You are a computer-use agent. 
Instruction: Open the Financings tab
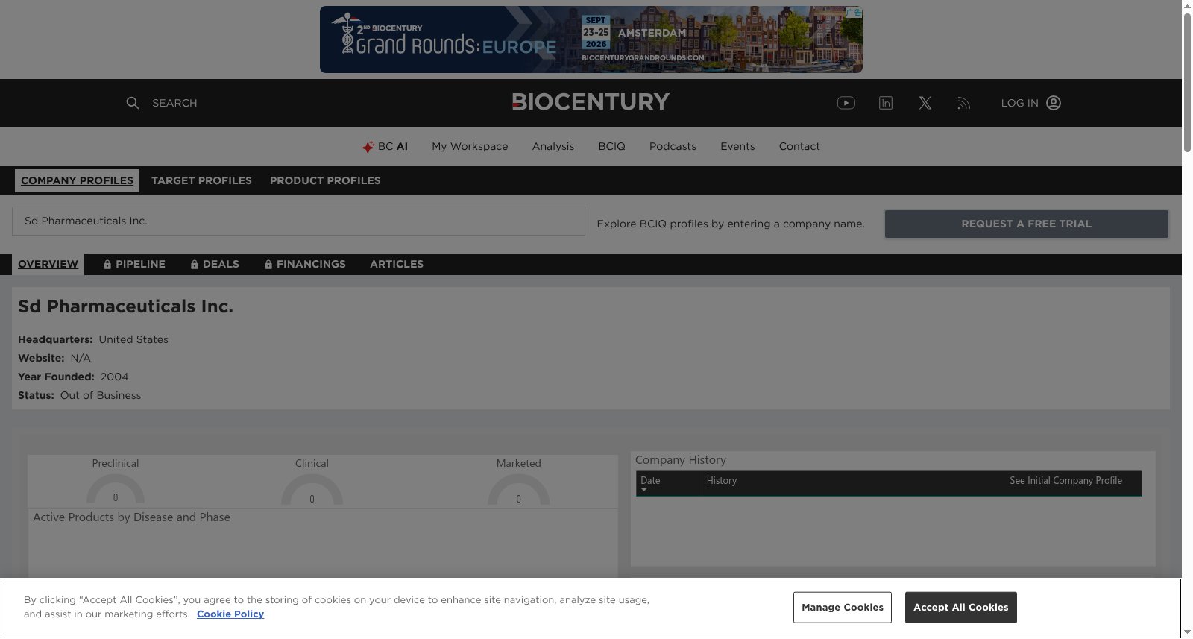point(305,265)
